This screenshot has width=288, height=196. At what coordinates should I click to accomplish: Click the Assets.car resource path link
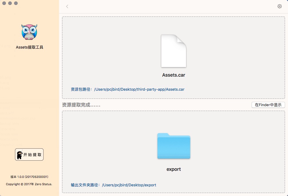pyautogui.click(x=139, y=90)
